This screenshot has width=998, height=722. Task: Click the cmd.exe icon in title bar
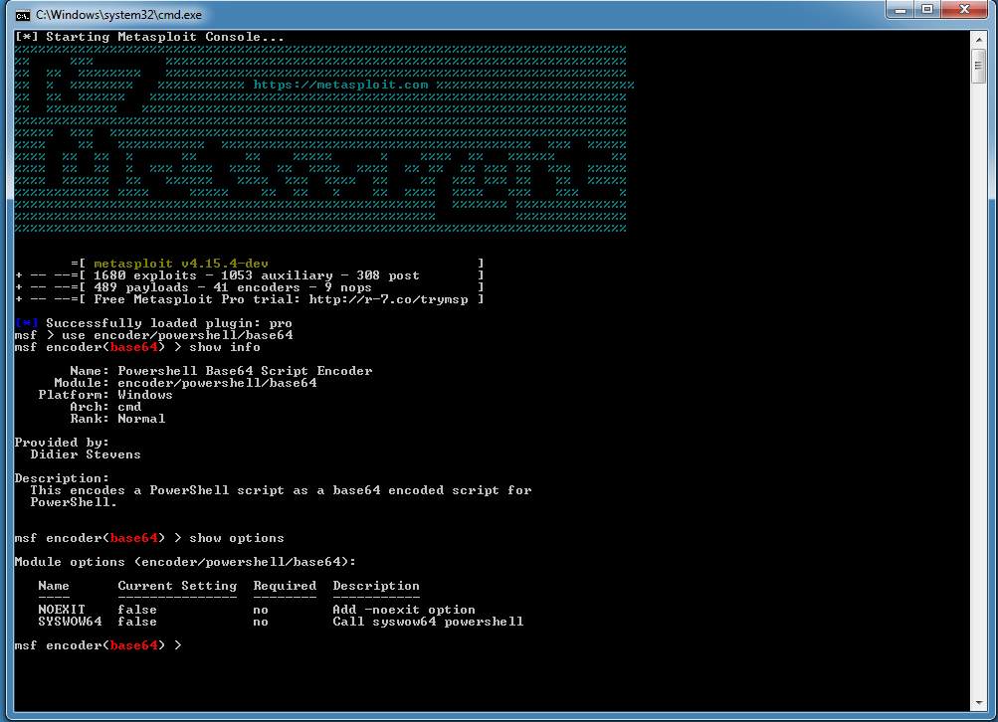point(22,15)
